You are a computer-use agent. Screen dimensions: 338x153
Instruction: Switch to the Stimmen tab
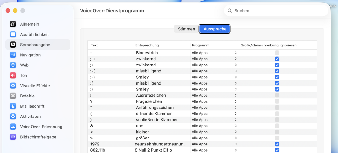[186, 29]
